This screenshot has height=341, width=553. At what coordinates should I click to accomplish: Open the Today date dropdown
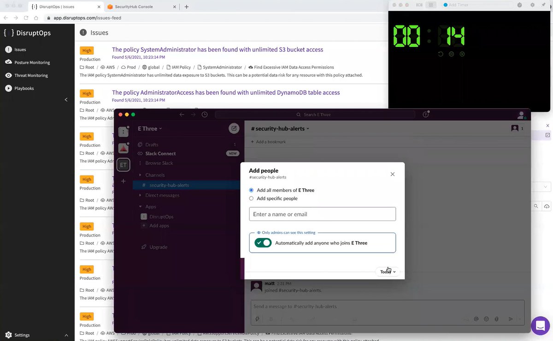click(x=388, y=272)
